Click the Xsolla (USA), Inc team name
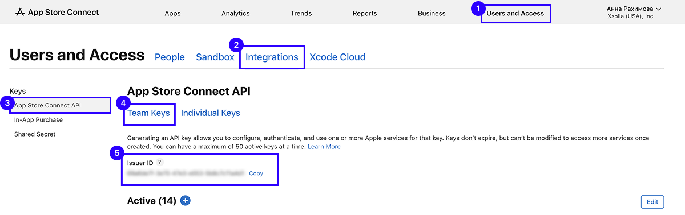The image size is (685, 215). click(x=631, y=16)
